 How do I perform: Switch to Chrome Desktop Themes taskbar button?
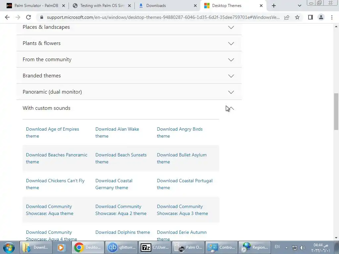[x=88, y=247]
